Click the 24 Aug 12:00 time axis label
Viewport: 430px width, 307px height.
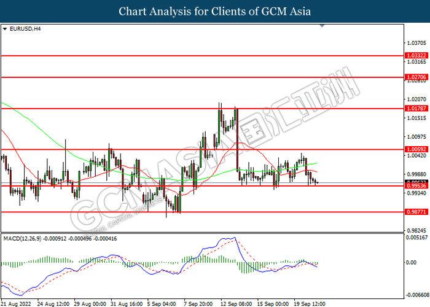tap(53, 304)
